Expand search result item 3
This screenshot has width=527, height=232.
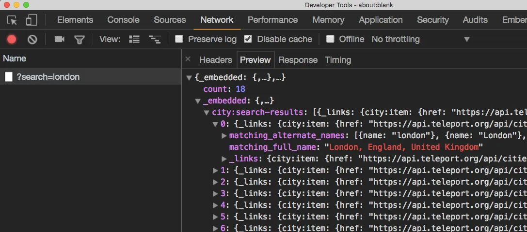point(215,194)
